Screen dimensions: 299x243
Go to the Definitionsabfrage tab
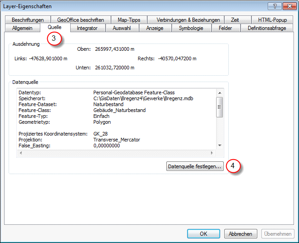266,28
